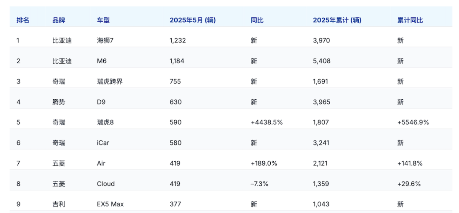
Task: Click 630 May sales value
Action: coord(176,102)
